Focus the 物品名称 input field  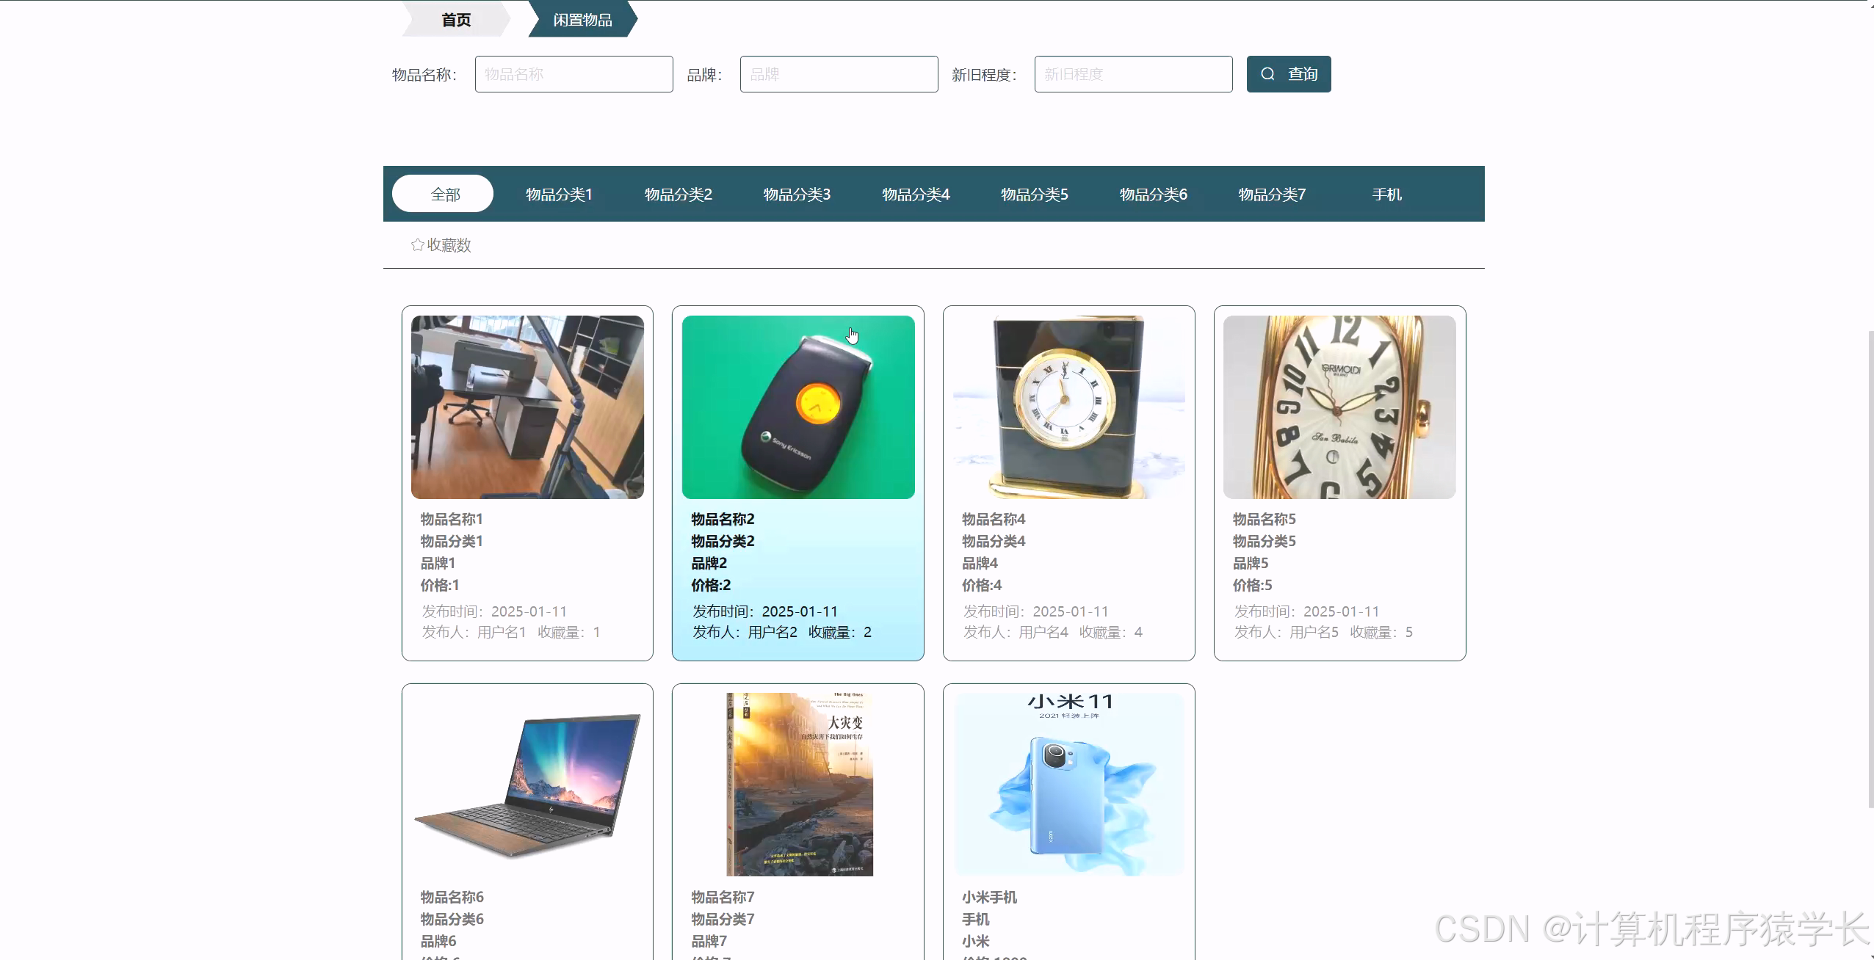[x=574, y=74]
